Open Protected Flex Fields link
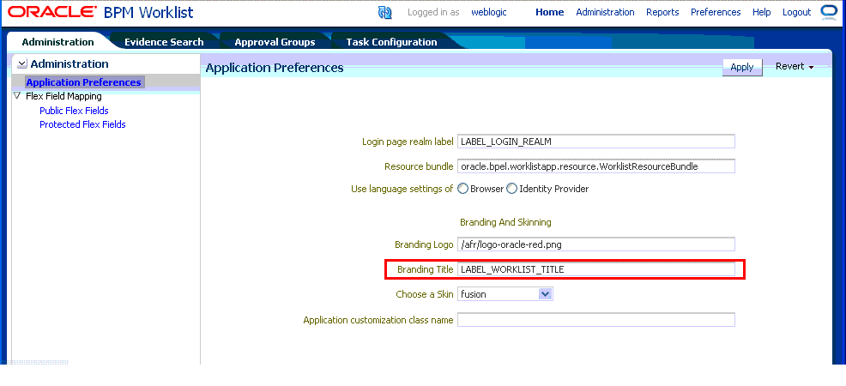Image resolution: width=846 pixels, height=386 pixels. [x=82, y=124]
